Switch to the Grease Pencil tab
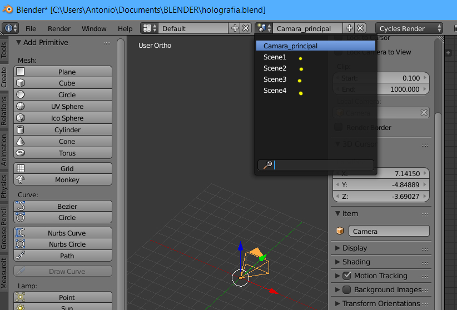The image size is (457, 310). coord(4,228)
